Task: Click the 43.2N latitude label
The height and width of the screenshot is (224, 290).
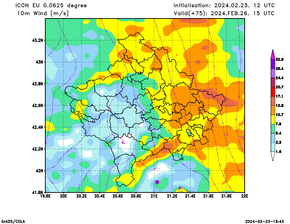Action: click(x=38, y=40)
